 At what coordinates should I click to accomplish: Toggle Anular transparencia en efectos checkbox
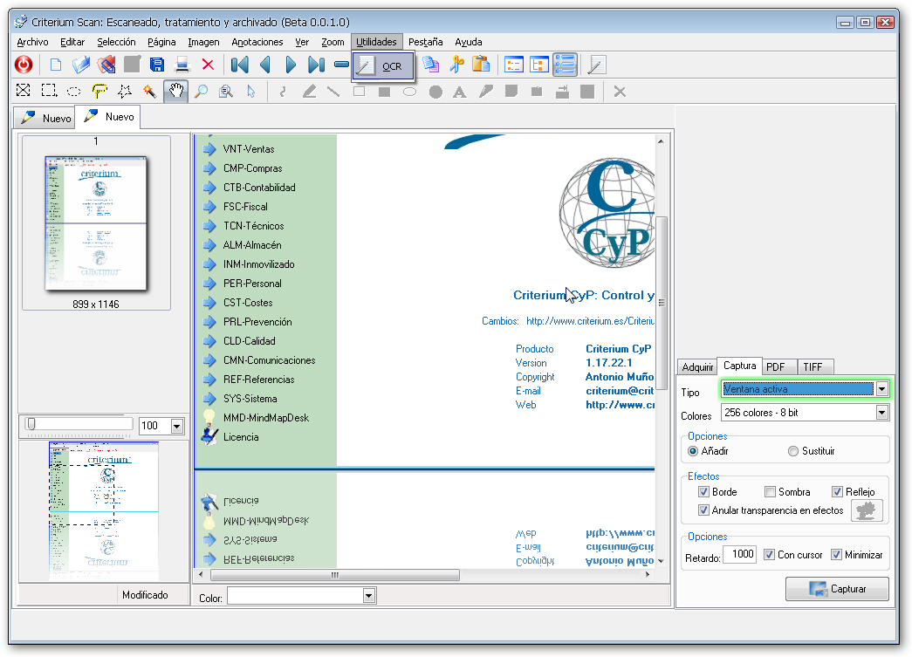coord(703,510)
